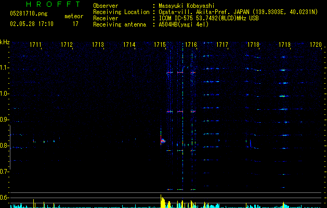Screen dimensions: 327x208
Task: Click the 1718 time axis marker
Action: coord(253,45)
